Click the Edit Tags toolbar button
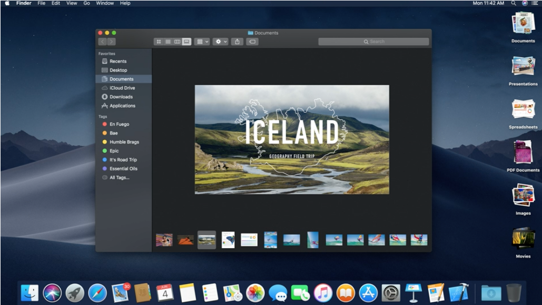This screenshot has width=542, height=305. pos(252,42)
